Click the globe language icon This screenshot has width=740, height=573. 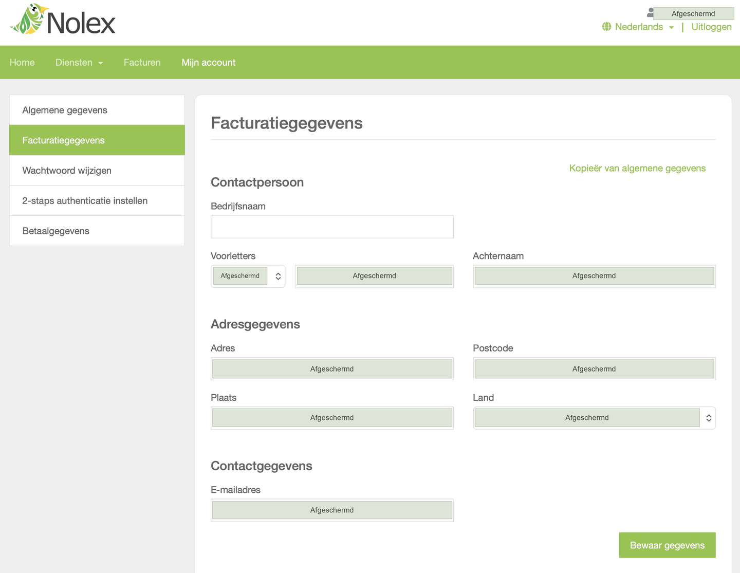607,27
